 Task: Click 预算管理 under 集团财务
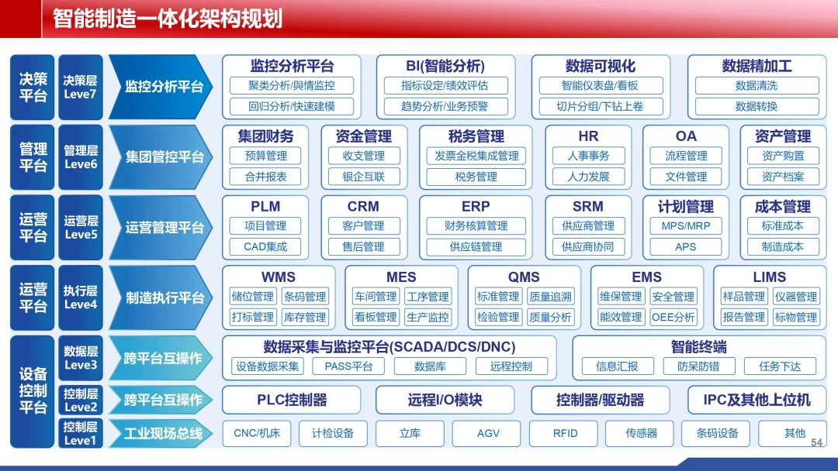coord(265,156)
